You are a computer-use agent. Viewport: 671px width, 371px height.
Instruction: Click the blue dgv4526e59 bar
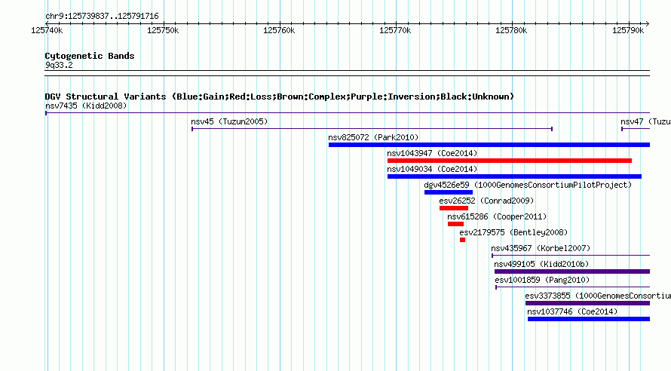coord(449,192)
